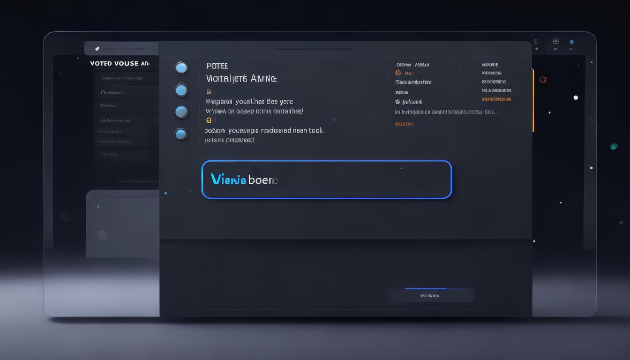Select the third blue radio button in the list
The image size is (630, 360).
pyautogui.click(x=181, y=112)
